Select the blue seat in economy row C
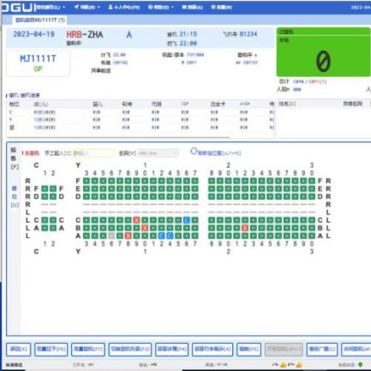 click(x=187, y=220)
